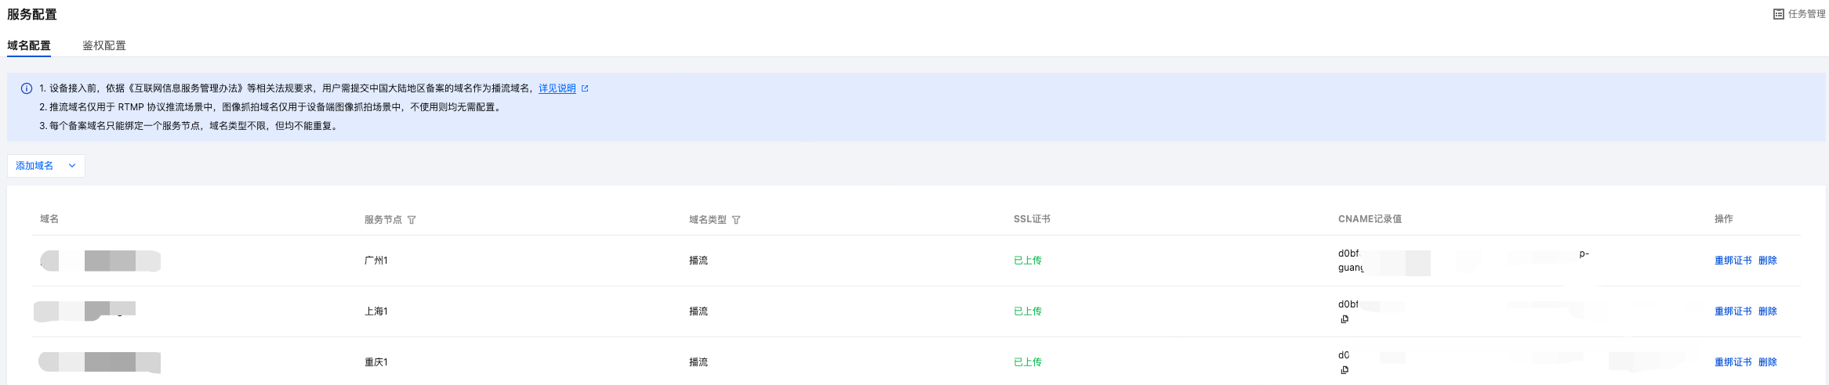This screenshot has height=385, width=1829.
Task: Delete the 重庆1 domain row
Action: 1768,362
